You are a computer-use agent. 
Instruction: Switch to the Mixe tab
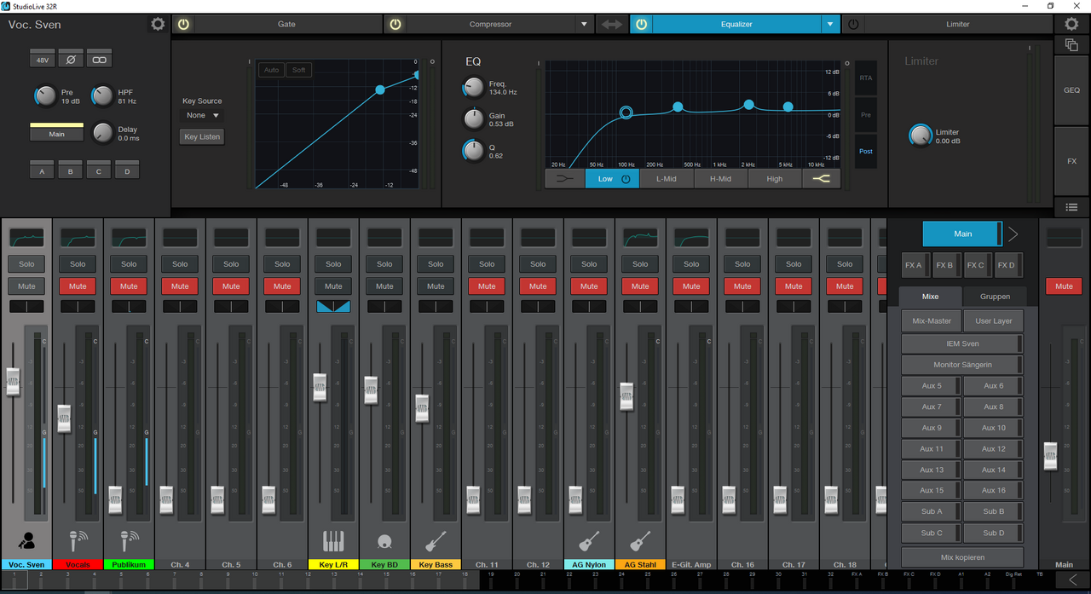pos(930,297)
